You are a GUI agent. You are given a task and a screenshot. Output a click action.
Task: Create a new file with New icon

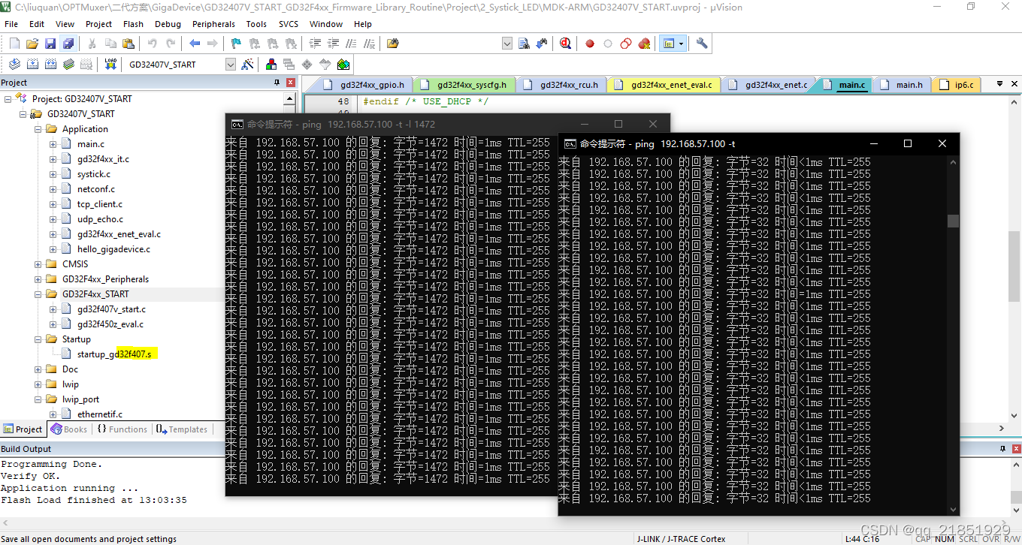[x=14, y=44]
